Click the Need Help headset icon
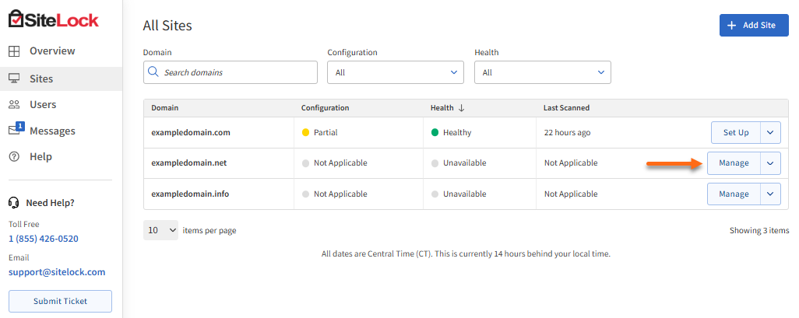 point(14,203)
